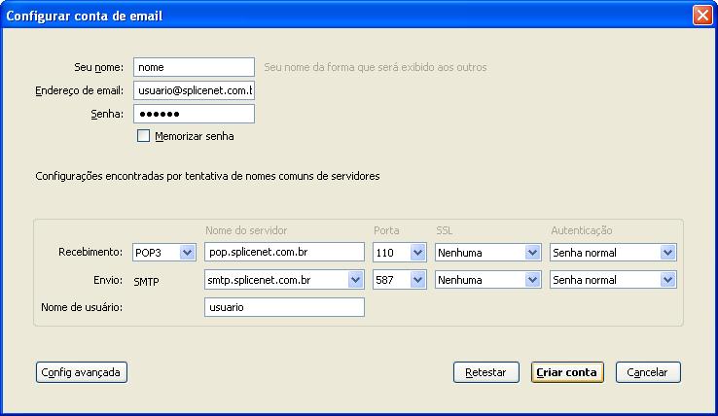Click the Retestar button

(x=485, y=372)
